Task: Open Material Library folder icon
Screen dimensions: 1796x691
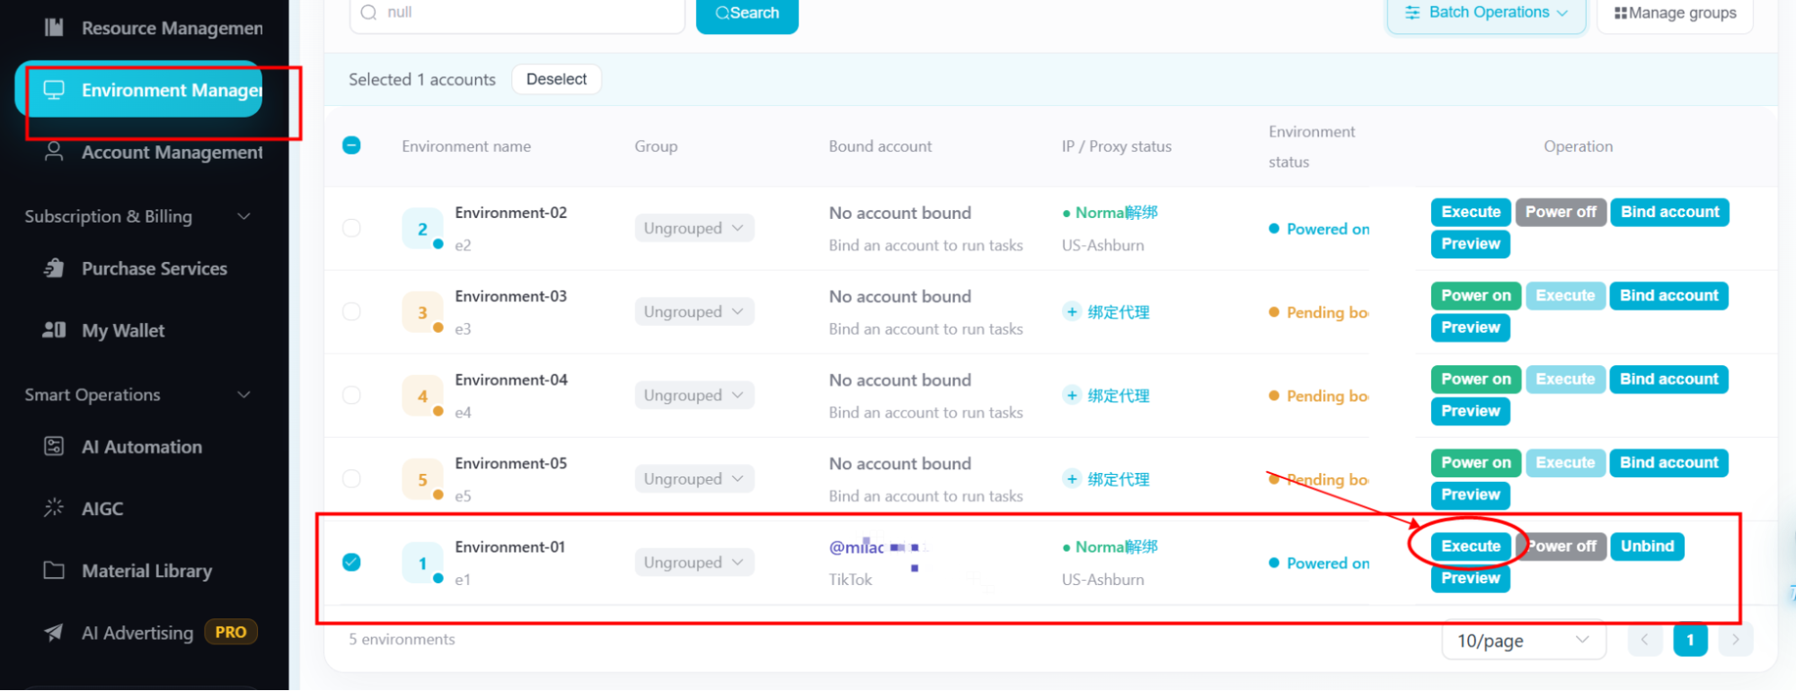Action: 54,571
